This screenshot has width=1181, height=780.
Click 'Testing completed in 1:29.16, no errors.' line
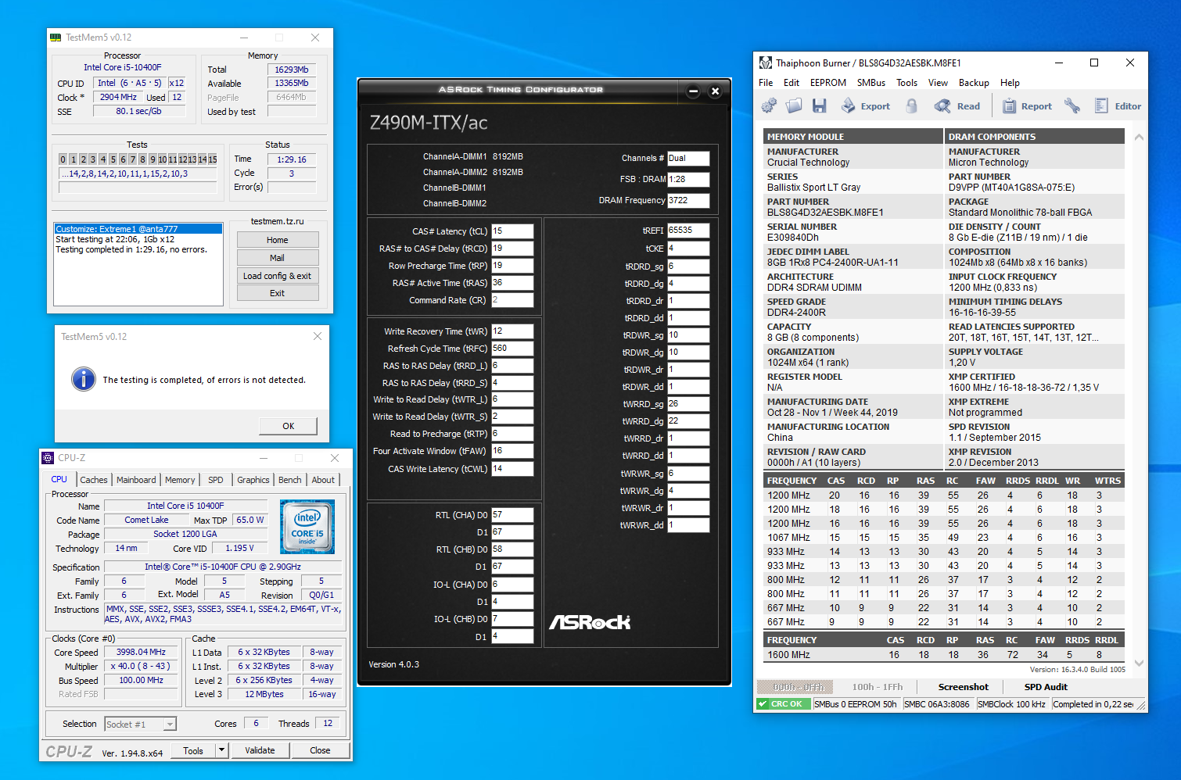click(131, 250)
